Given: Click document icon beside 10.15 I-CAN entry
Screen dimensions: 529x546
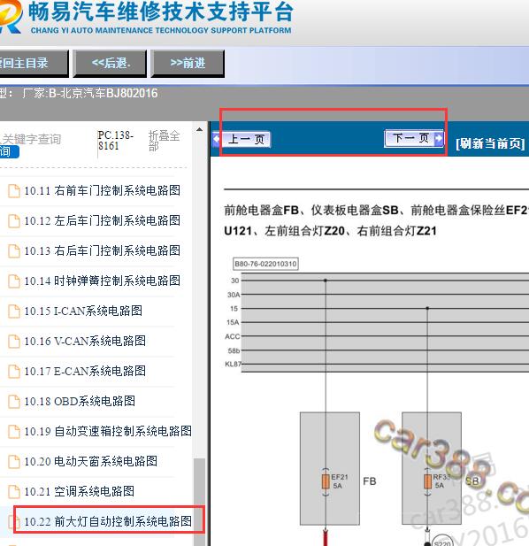Looking at the screenshot, I should [x=14, y=311].
